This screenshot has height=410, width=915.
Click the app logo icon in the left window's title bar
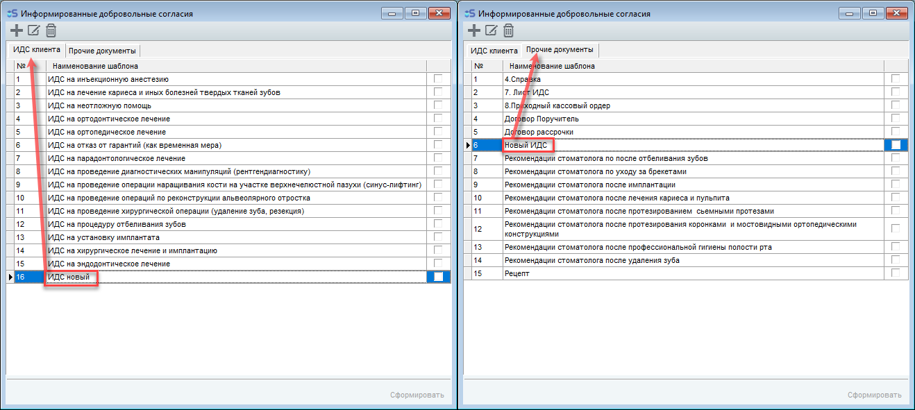click(12, 13)
